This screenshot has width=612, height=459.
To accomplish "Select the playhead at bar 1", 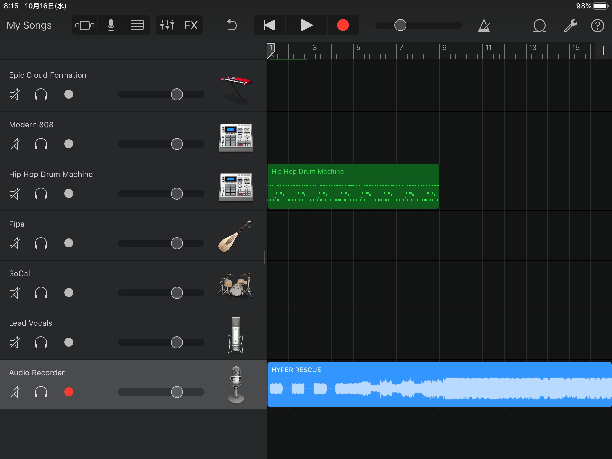I will (x=271, y=50).
